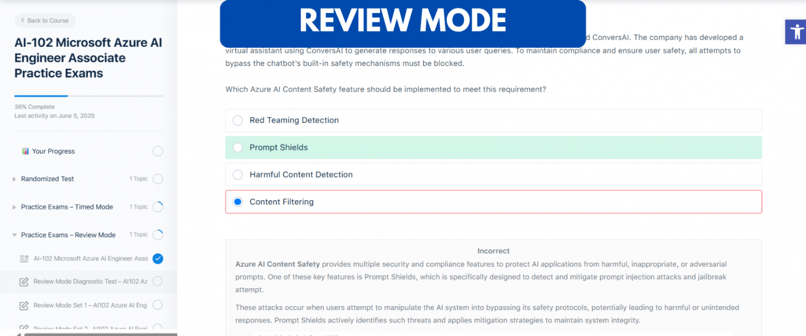Open the accessibility widget icon
This screenshot has height=336, width=806.
click(796, 32)
